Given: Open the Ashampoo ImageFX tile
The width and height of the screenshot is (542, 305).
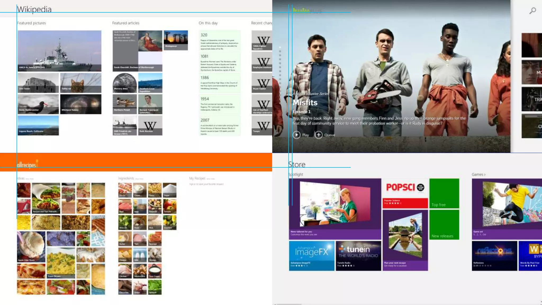Looking at the screenshot, I should [311, 255].
